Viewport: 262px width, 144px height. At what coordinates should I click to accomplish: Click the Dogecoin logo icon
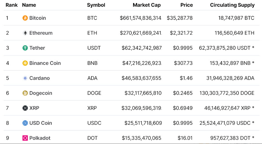tap(25, 93)
